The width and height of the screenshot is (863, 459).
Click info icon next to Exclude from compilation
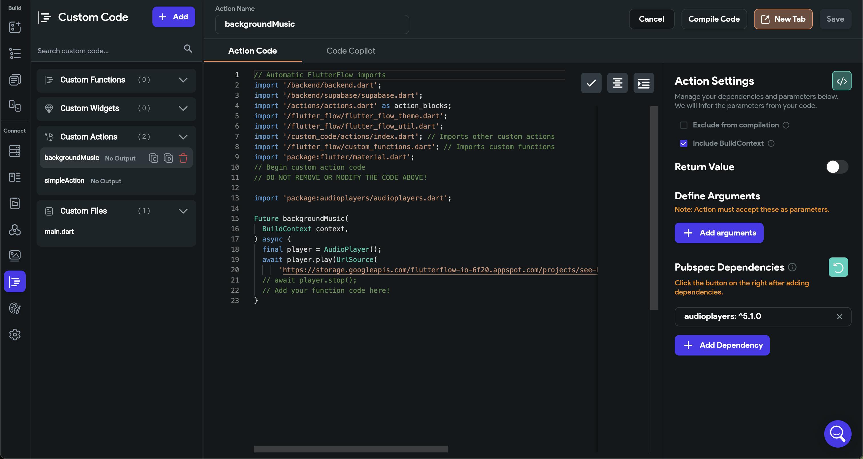(786, 125)
